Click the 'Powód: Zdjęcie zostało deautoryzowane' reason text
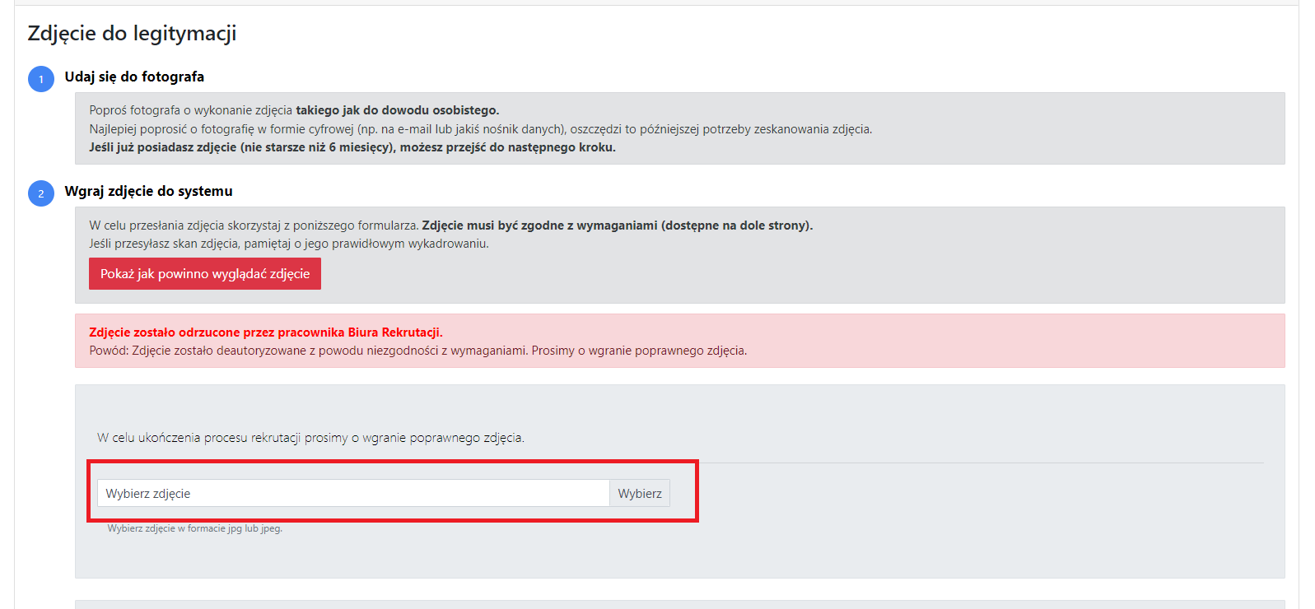 [418, 351]
